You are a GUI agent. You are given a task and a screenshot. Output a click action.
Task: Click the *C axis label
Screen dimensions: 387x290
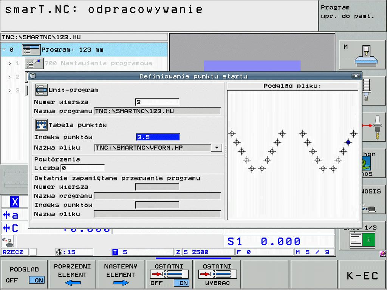pos(10,228)
